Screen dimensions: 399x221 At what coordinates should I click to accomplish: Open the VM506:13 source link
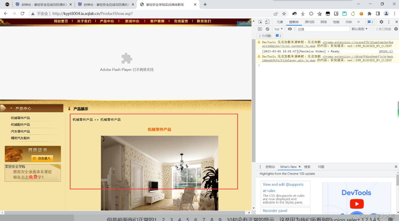(x=386, y=52)
